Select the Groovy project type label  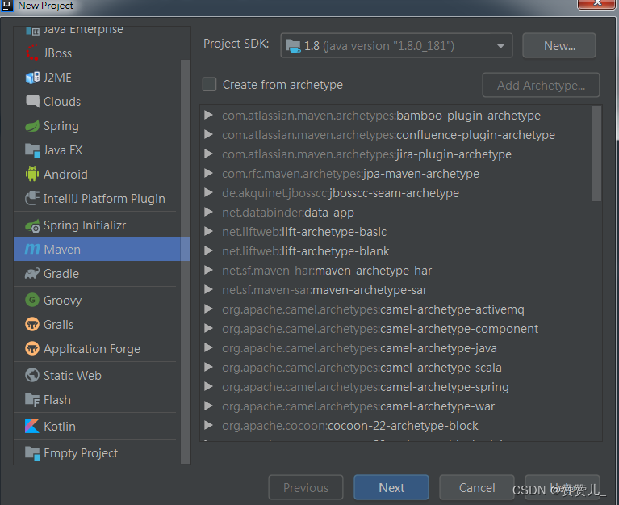tap(62, 301)
